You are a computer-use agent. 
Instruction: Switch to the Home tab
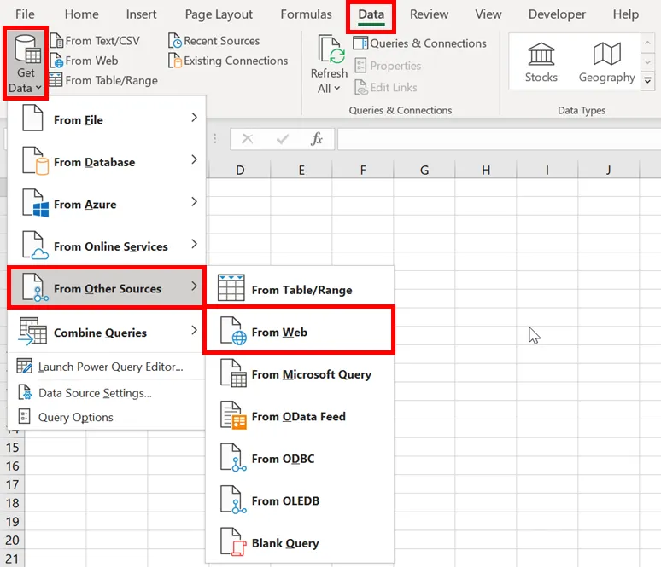click(81, 14)
